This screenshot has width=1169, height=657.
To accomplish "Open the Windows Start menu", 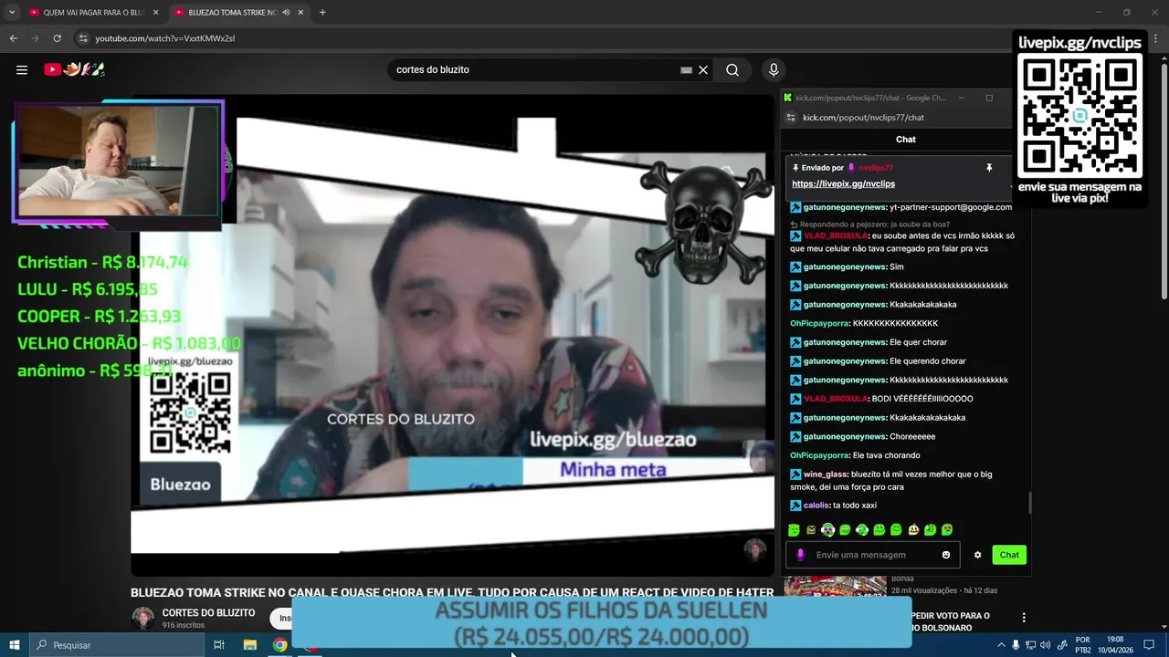I will click(15, 645).
